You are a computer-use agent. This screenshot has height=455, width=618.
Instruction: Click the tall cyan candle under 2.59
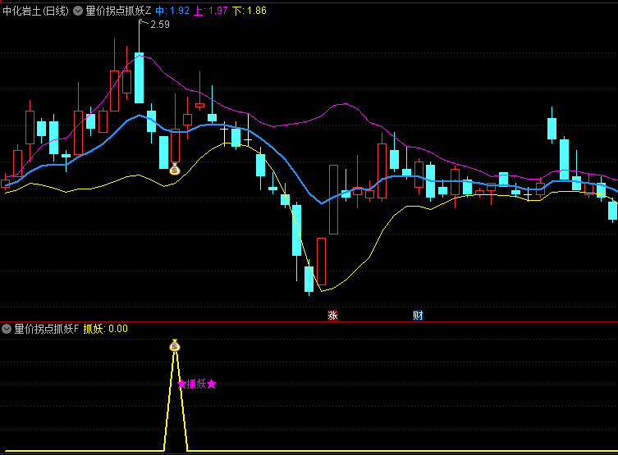coord(139,78)
